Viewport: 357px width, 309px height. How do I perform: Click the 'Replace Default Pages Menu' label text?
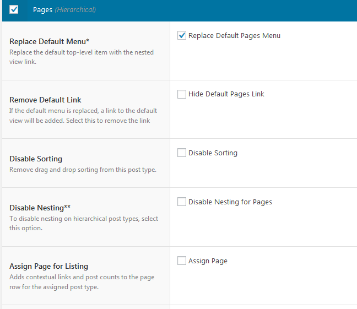tap(234, 35)
